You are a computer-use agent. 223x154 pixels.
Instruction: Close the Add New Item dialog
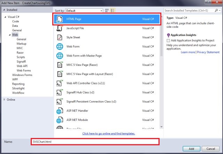coord(217,2)
